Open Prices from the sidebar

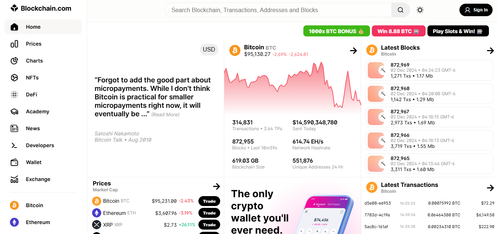point(43,44)
